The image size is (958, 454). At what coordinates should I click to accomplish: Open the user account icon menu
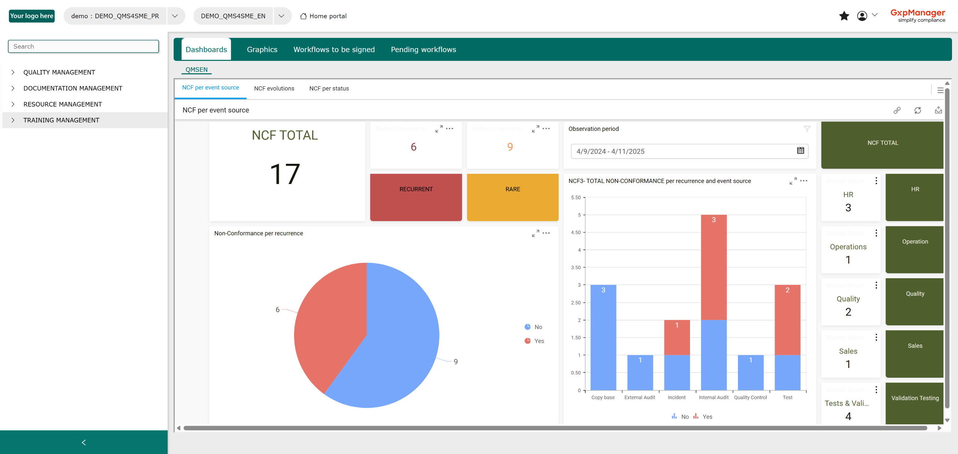(x=862, y=16)
